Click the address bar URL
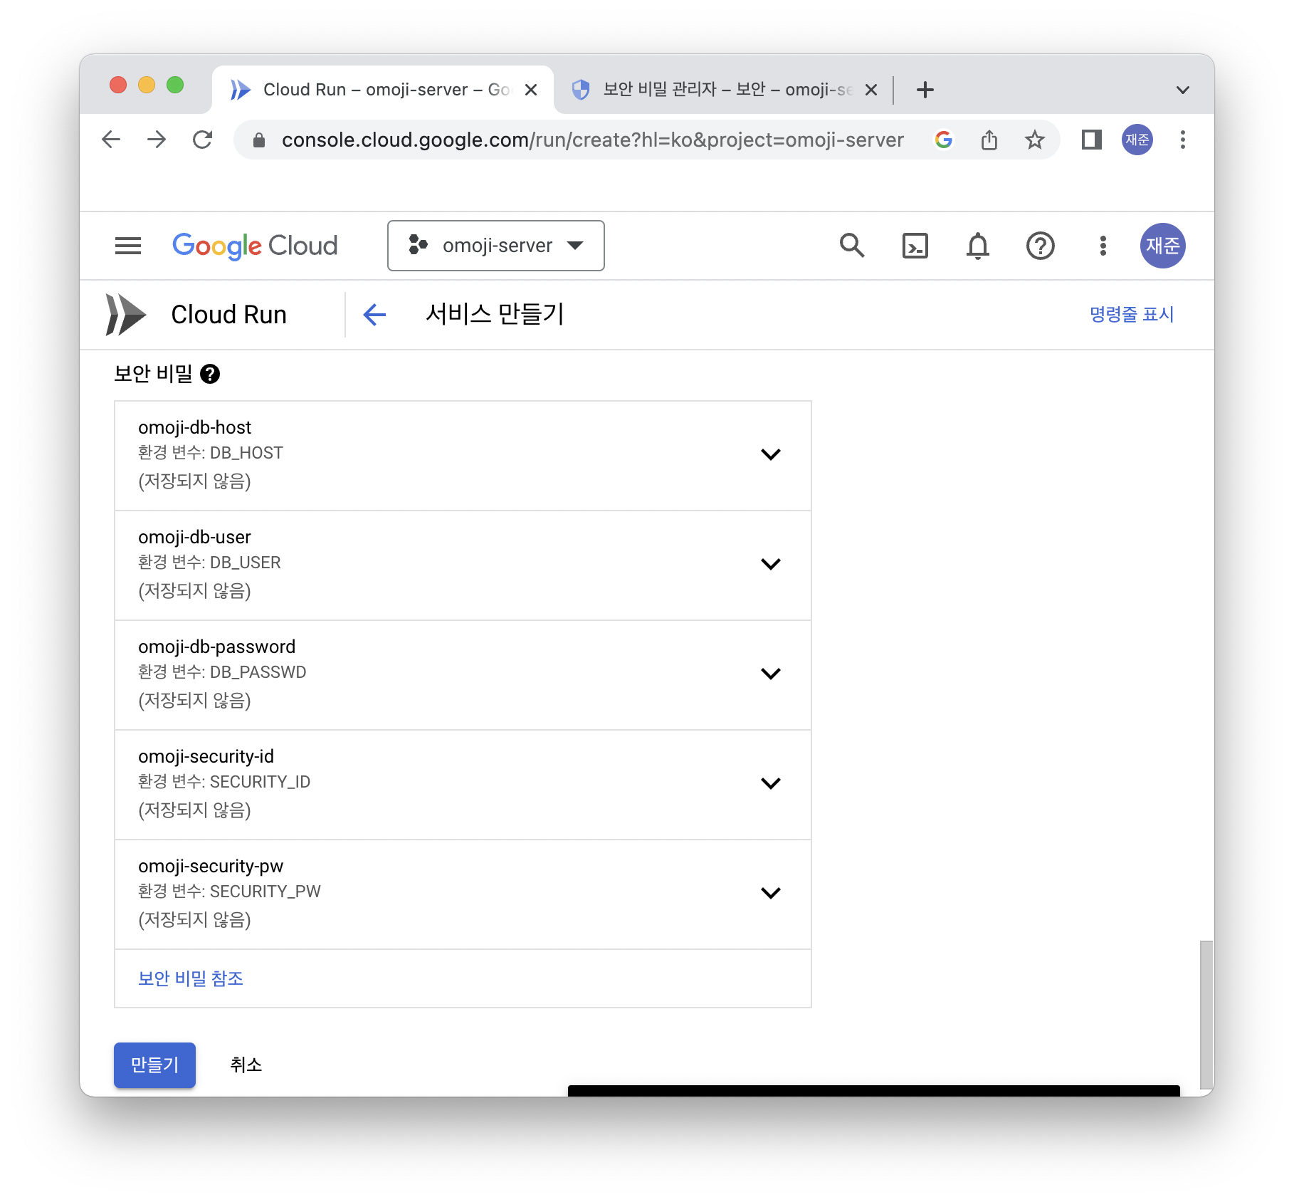The height and width of the screenshot is (1202, 1294). 592,140
